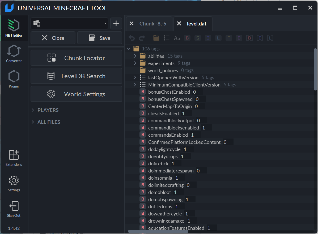Click the Save button
The width and height of the screenshot is (318, 234).
click(x=100, y=38)
